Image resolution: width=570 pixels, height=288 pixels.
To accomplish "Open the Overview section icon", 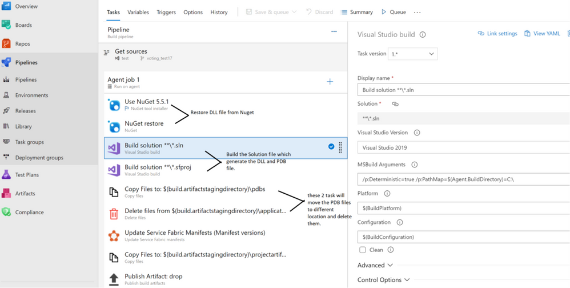I will coord(6,6).
